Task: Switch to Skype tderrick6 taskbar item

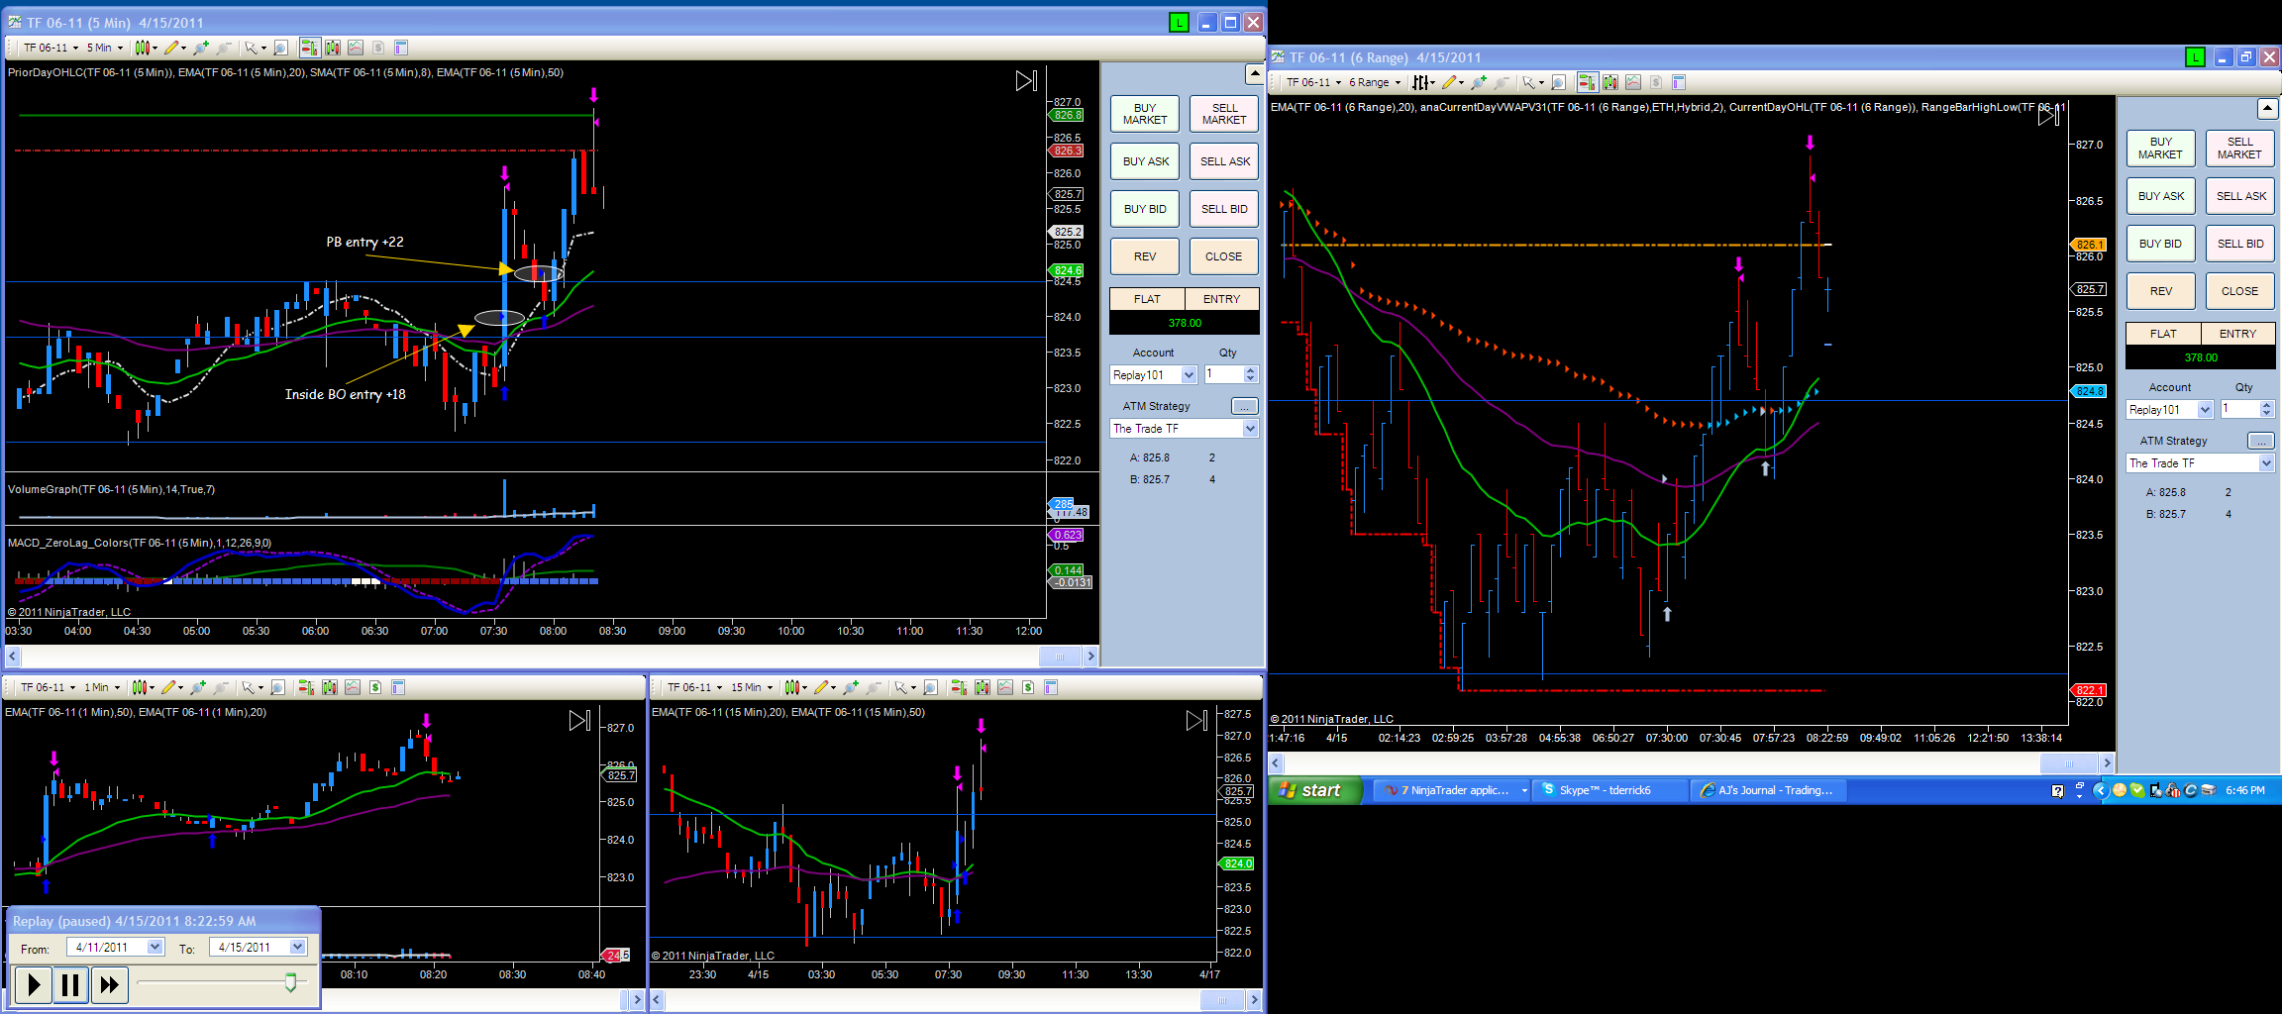Action: coord(1609,790)
